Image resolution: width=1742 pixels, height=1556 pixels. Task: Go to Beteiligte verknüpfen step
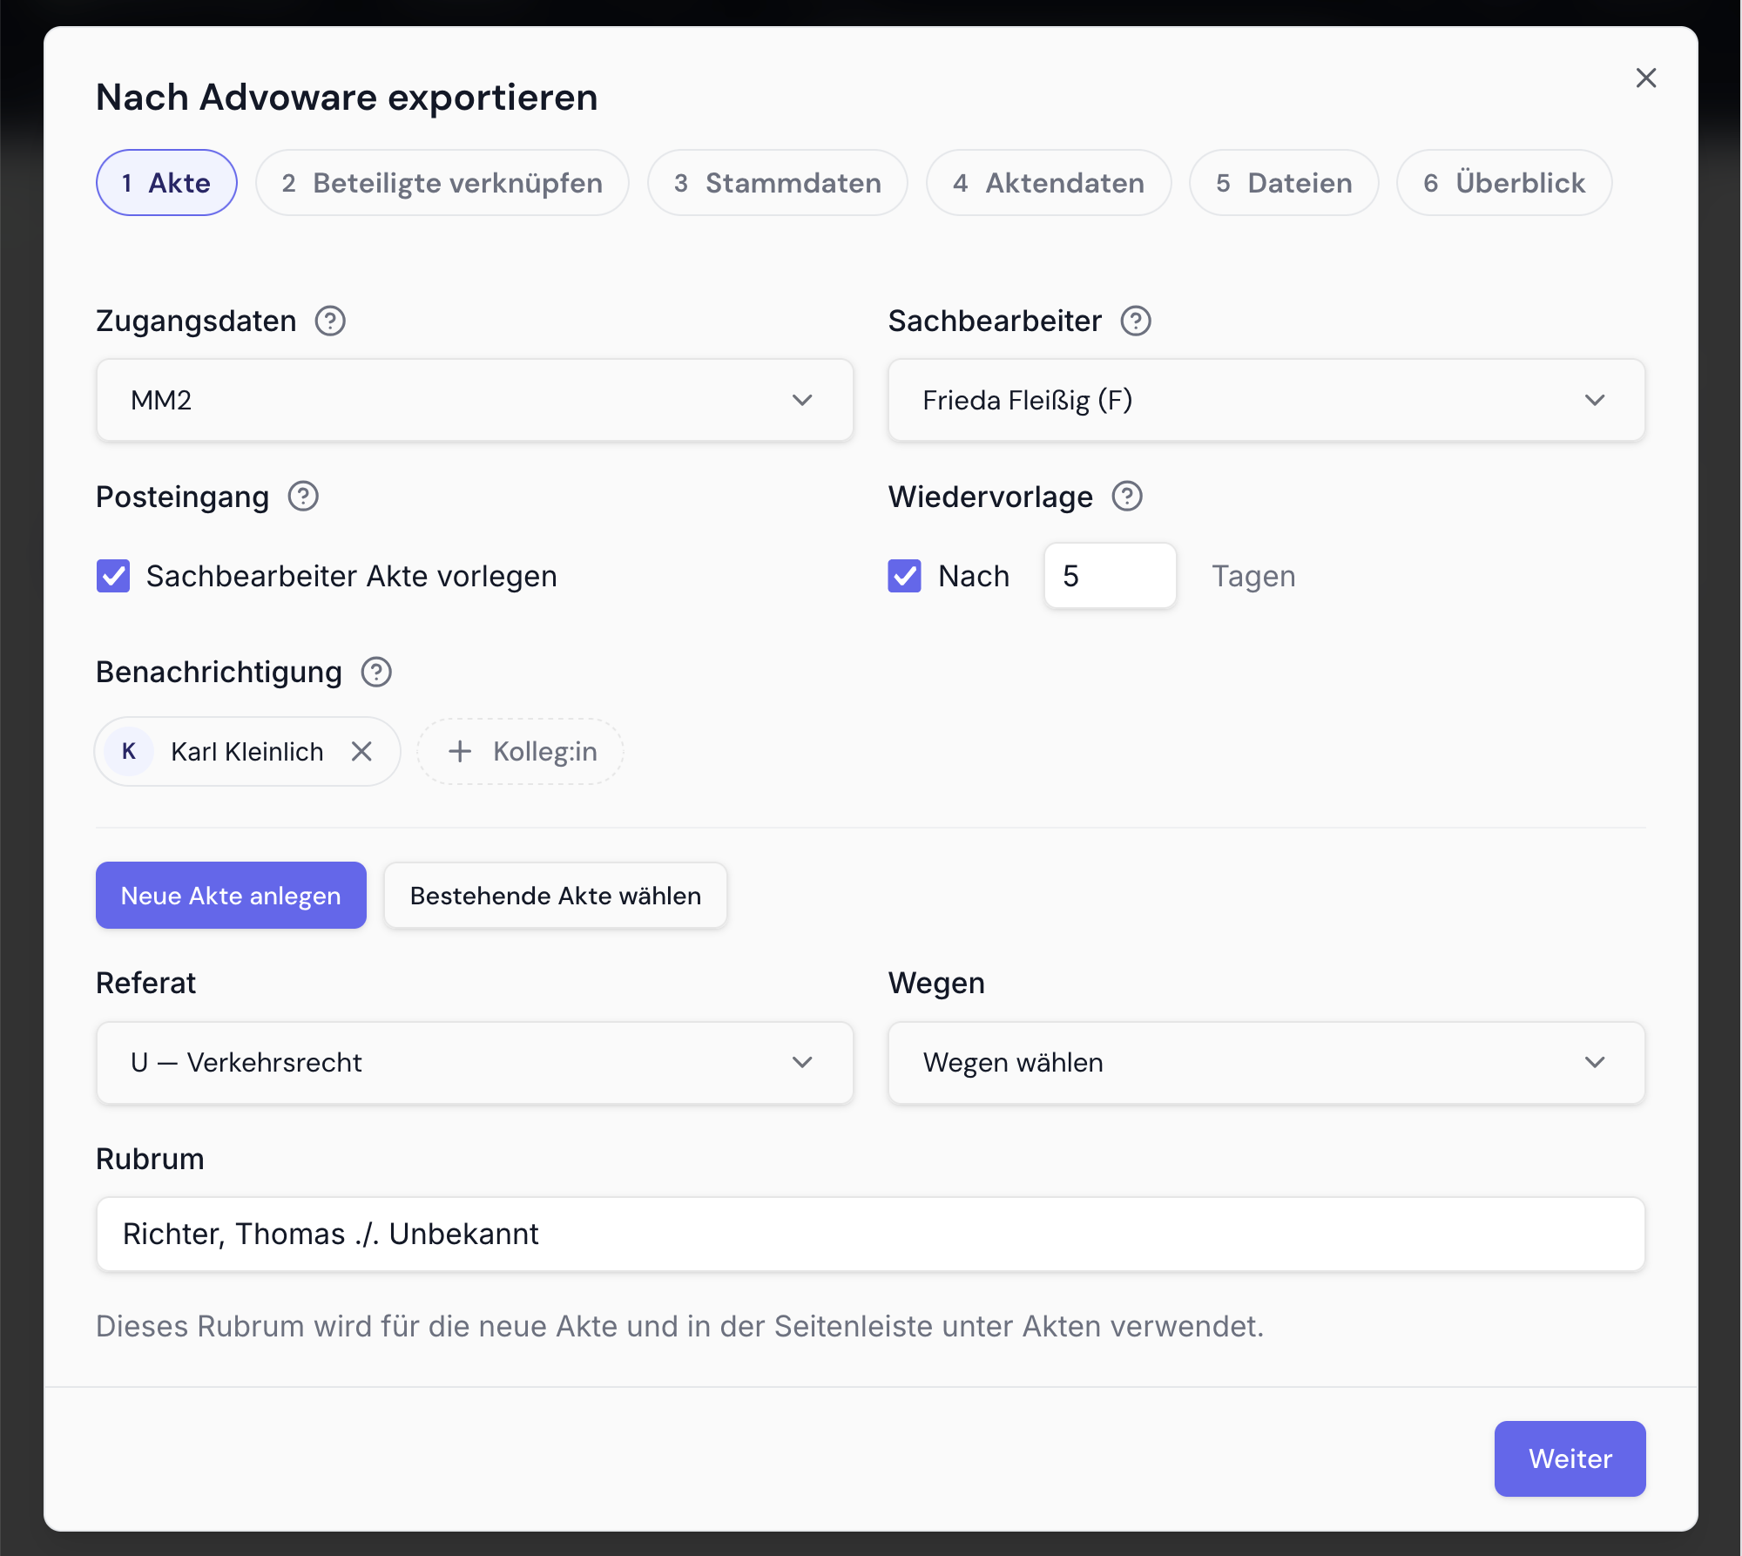click(x=442, y=183)
